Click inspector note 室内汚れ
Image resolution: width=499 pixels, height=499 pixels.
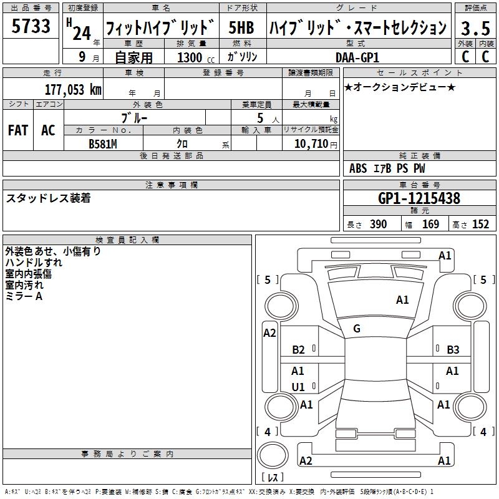click(24, 285)
